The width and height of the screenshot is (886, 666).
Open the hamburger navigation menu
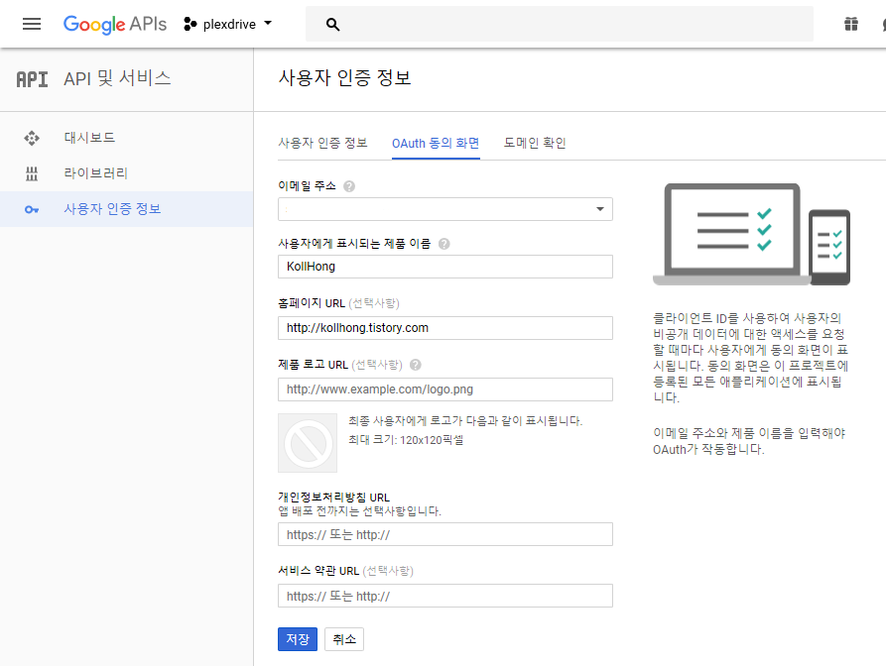coord(32,24)
